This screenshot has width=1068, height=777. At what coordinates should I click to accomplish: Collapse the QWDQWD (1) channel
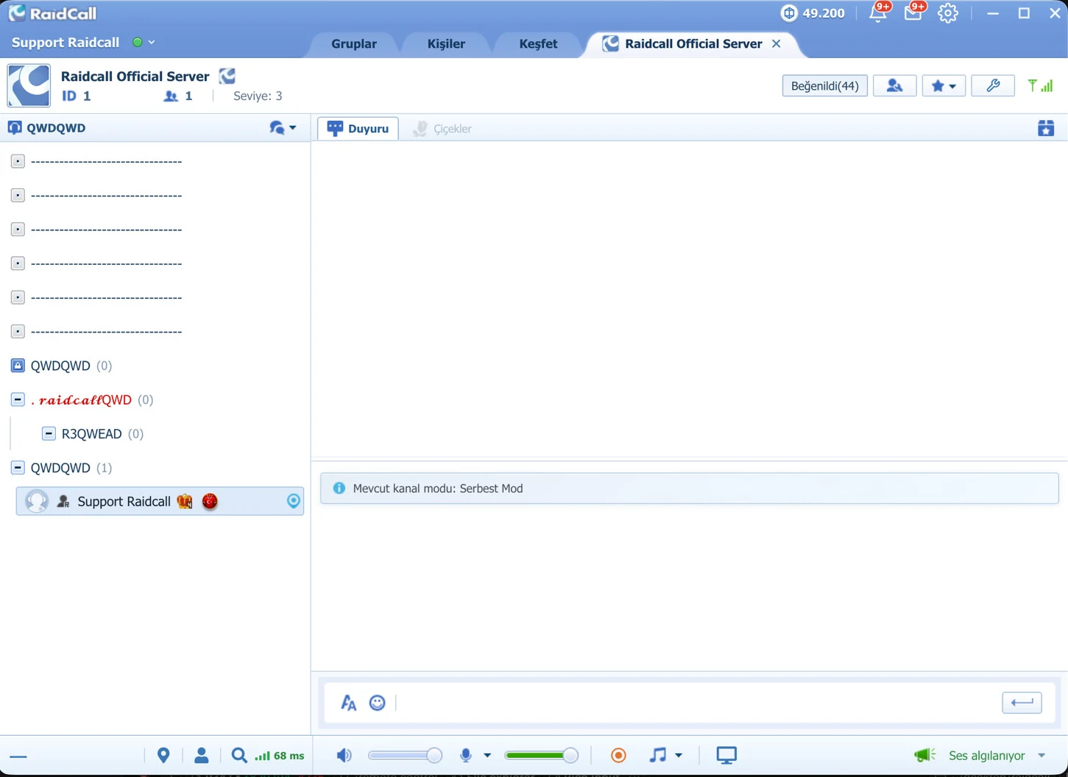click(x=18, y=467)
